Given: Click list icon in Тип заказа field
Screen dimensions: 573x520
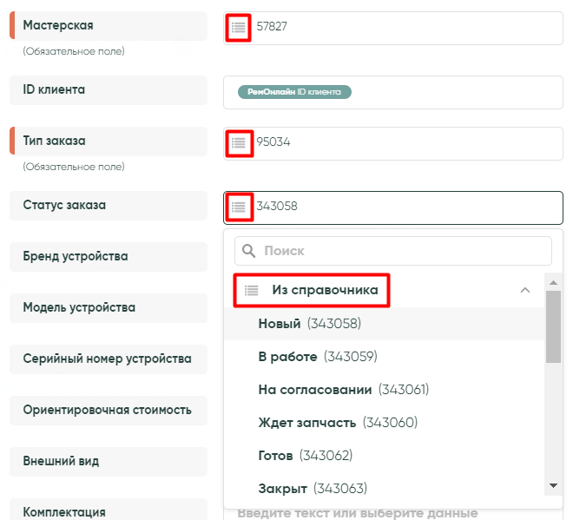Looking at the screenshot, I should [239, 142].
